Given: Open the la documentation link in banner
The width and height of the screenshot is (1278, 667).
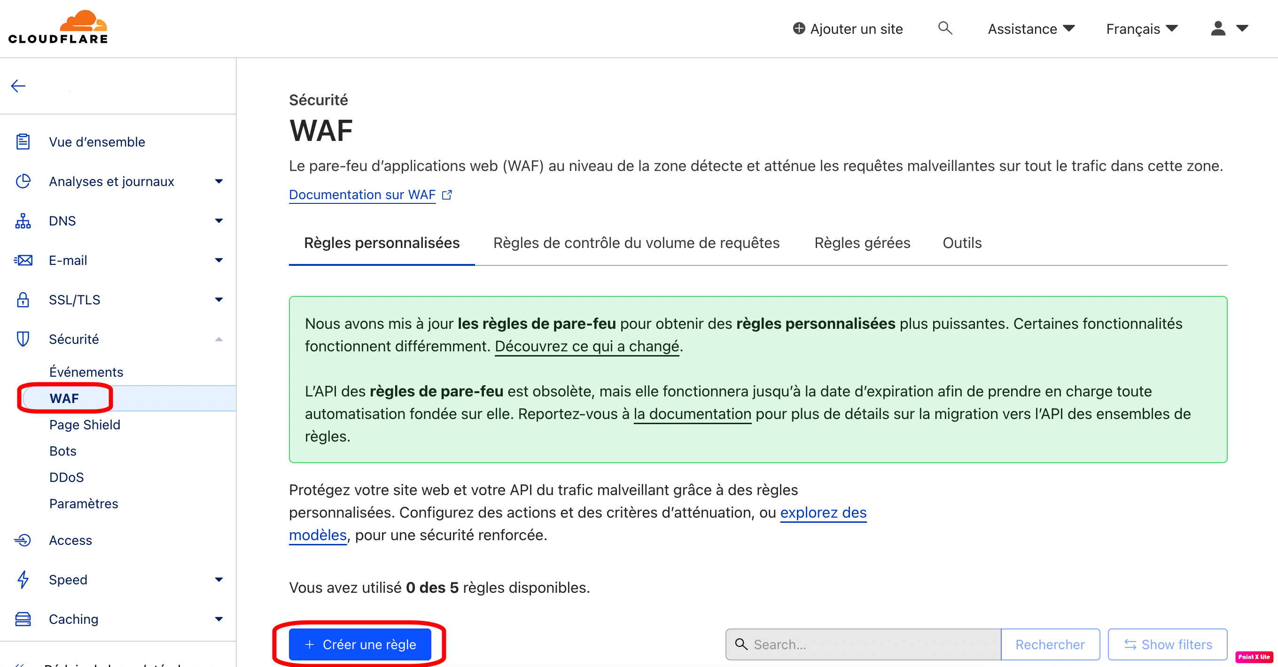Looking at the screenshot, I should point(692,414).
